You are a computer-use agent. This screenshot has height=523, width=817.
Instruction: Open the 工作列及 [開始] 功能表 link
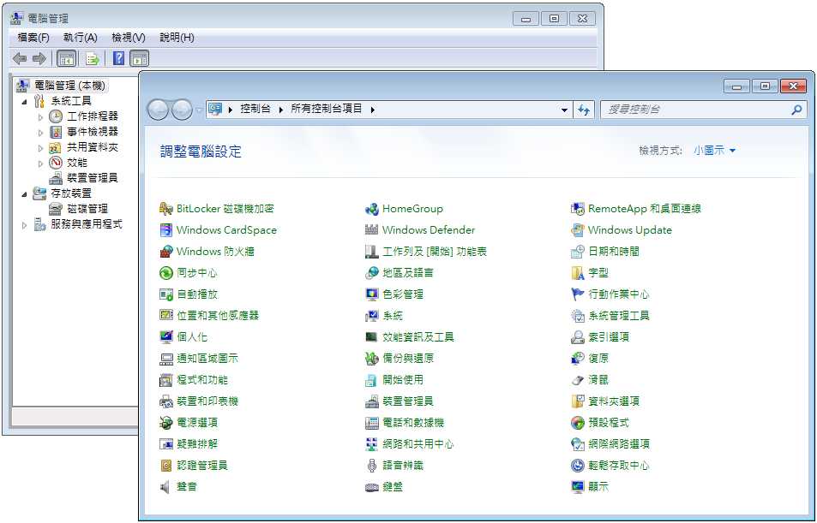[x=434, y=252]
